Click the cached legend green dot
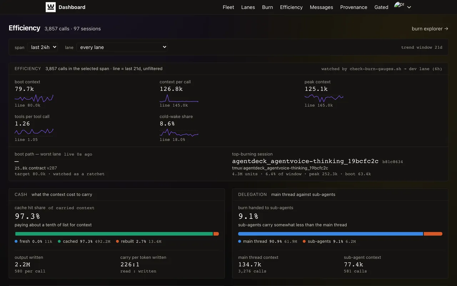 [59, 241]
